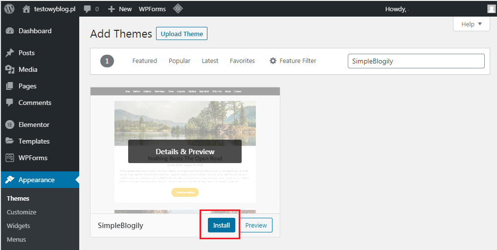Open the Help dropdown panel
This screenshot has width=497, height=250.
(472, 24)
